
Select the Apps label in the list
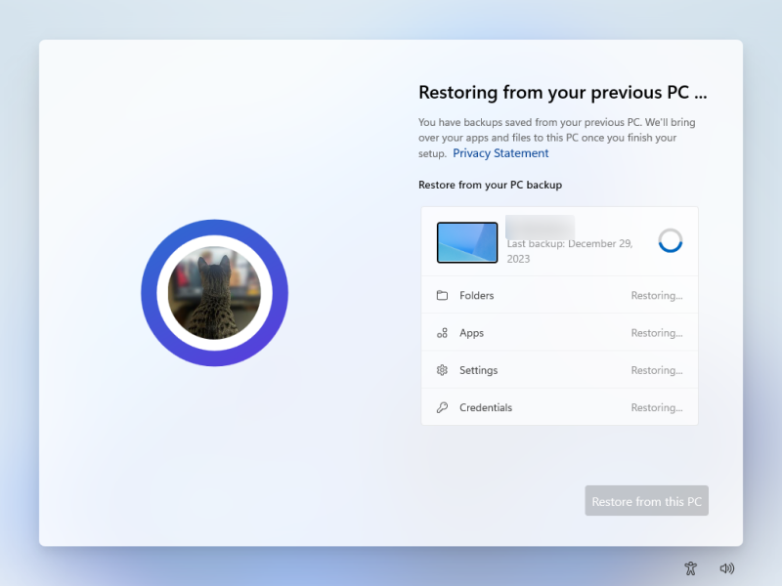[472, 333]
